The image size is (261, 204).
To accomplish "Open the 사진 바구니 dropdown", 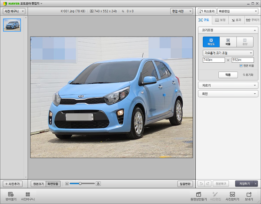I will [14, 11].
